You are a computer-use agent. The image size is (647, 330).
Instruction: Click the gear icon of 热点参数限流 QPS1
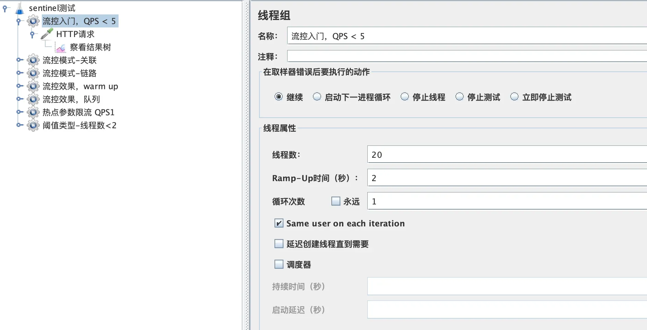click(x=33, y=112)
